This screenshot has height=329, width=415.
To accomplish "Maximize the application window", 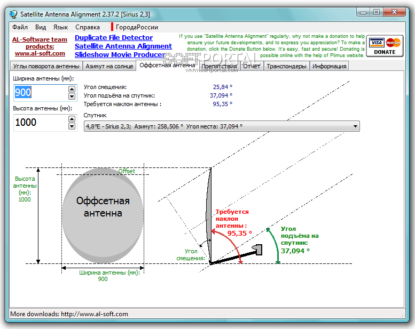I will 376,12.
